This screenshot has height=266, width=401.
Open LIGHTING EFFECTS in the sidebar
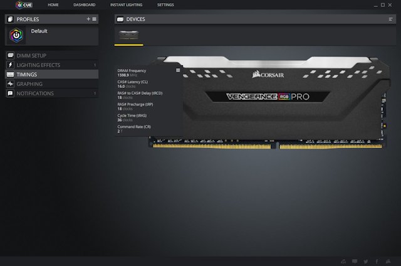[x=51, y=65]
